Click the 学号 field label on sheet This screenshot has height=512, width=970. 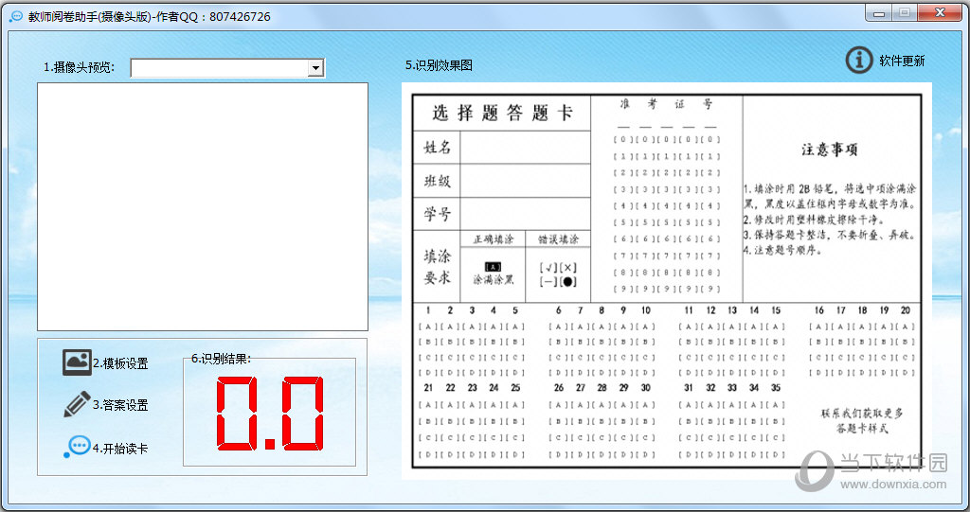(437, 214)
